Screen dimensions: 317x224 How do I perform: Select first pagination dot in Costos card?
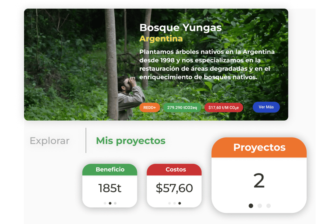[169, 203]
